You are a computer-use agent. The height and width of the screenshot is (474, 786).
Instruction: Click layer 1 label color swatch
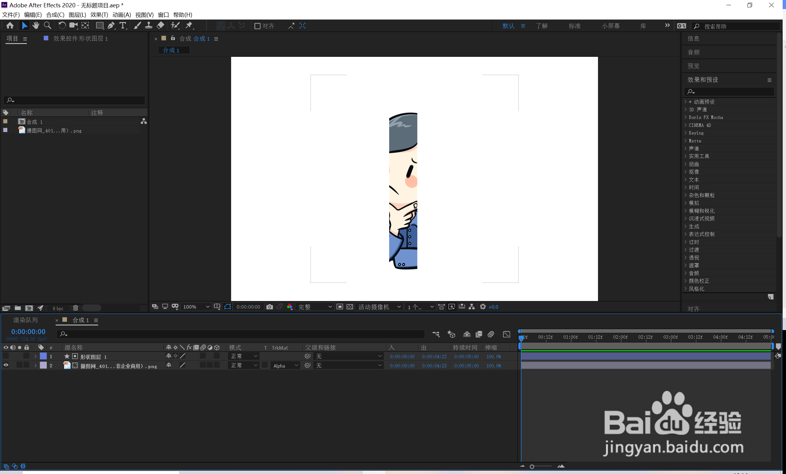(x=43, y=356)
